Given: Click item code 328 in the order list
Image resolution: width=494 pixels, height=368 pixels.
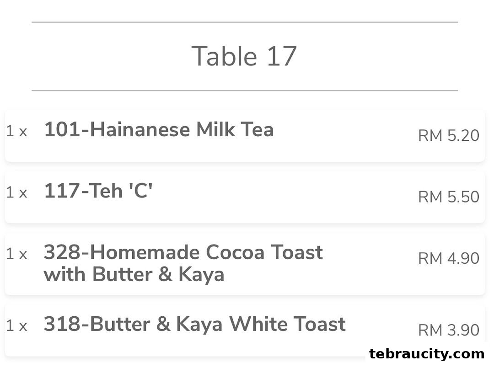Looking at the screenshot, I should pyautogui.click(x=64, y=252).
